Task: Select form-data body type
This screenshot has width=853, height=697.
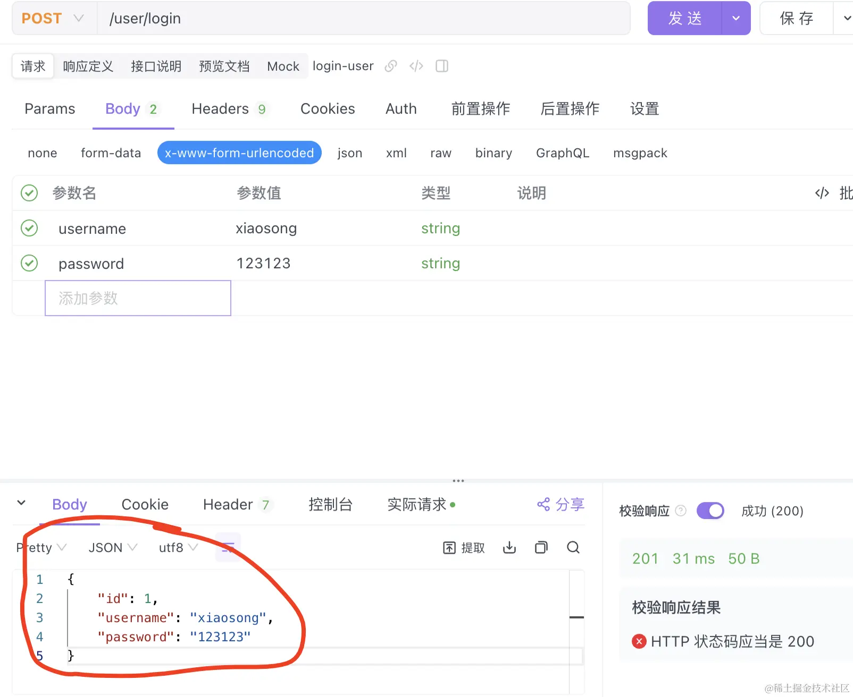Action: [111, 153]
